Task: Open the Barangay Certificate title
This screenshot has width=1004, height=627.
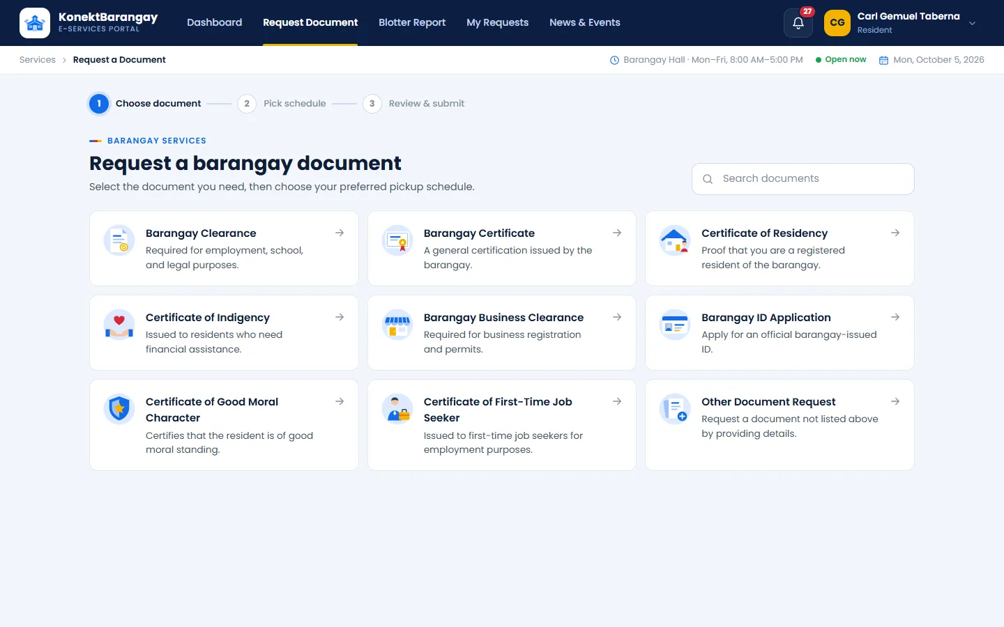Action: click(479, 233)
